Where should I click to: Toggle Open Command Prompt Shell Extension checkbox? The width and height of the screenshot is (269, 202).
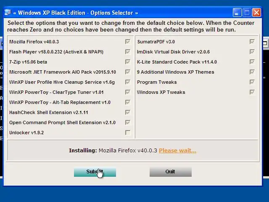pos(128,122)
